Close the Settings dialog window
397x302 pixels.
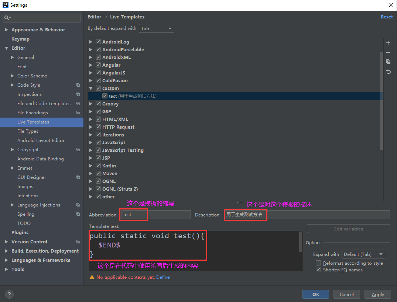coord(391,5)
